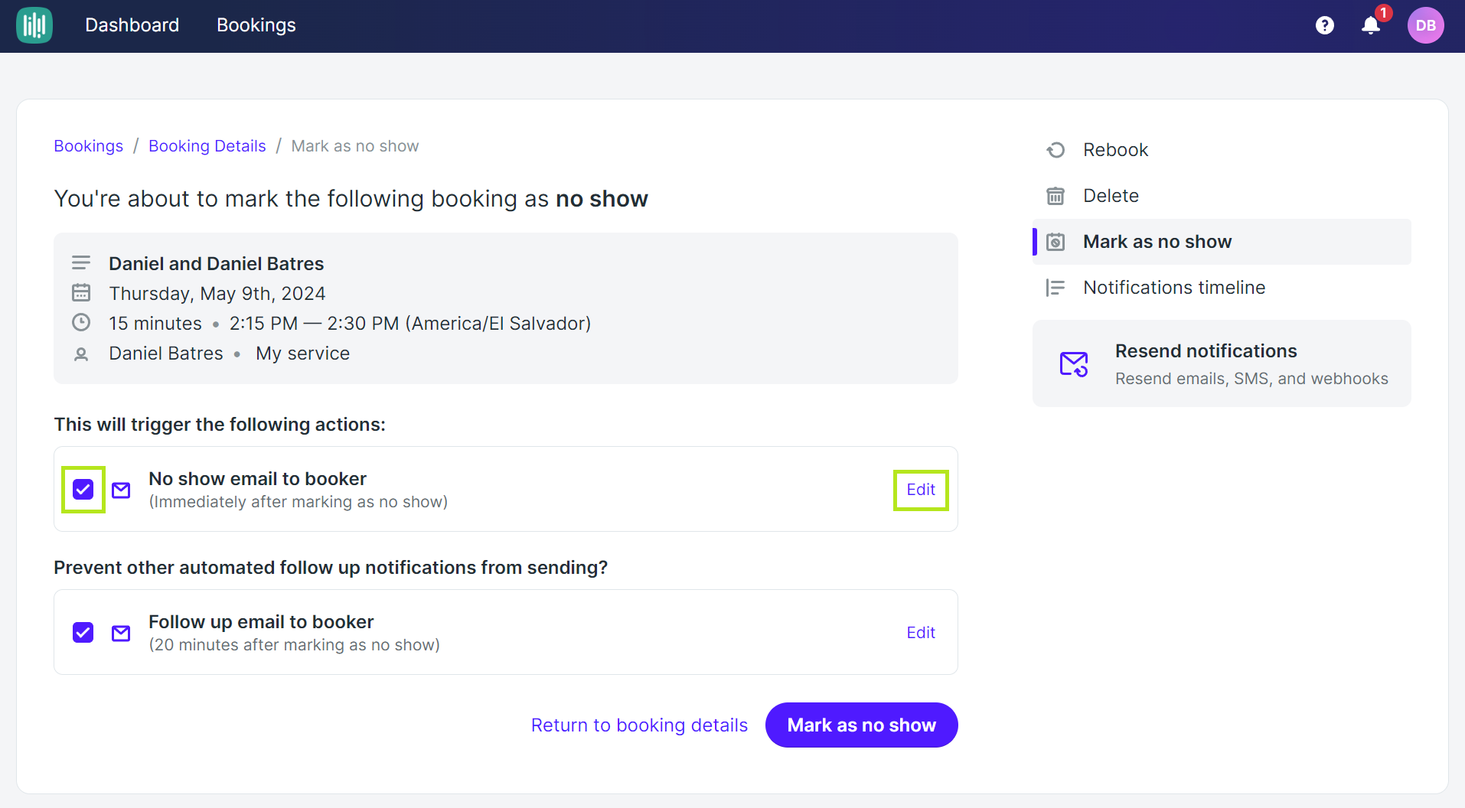The width and height of the screenshot is (1465, 808).
Task: Click the Resend notifications envelope icon
Action: [x=1074, y=364]
